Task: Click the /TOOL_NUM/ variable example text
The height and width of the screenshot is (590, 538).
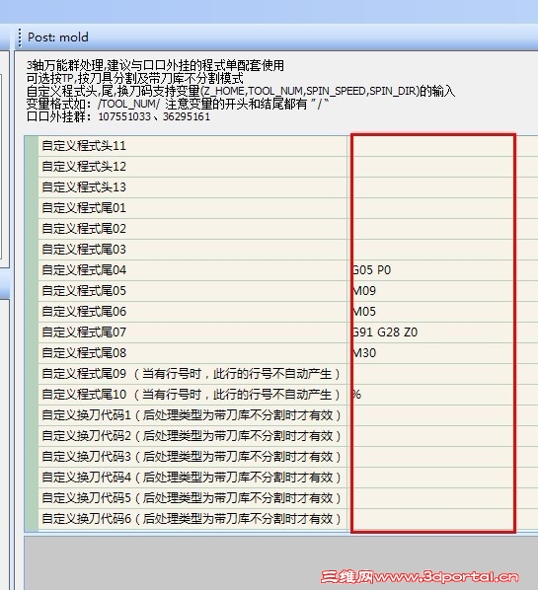Action: pyautogui.click(x=128, y=104)
